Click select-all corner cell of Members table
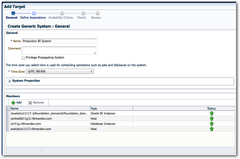The width and height of the screenshot is (240, 159). pos(8,108)
